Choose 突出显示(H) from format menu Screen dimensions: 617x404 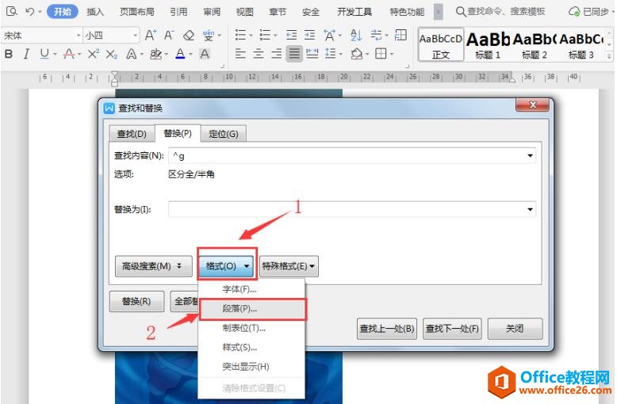click(252, 367)
